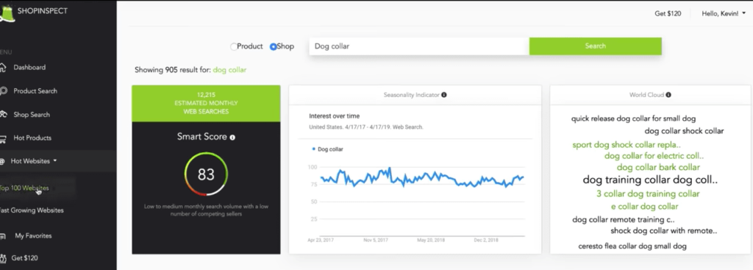
Task: Open Fast Growing Websites submenu item
Action: click(x=32, y=210)
